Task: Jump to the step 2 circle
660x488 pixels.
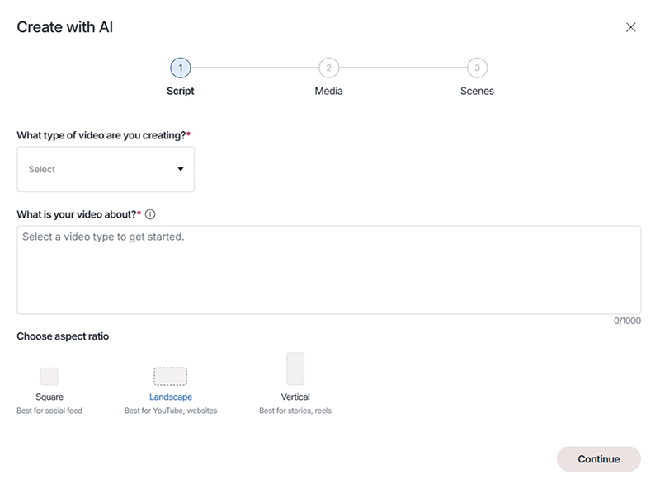Action: click(328, 68)
